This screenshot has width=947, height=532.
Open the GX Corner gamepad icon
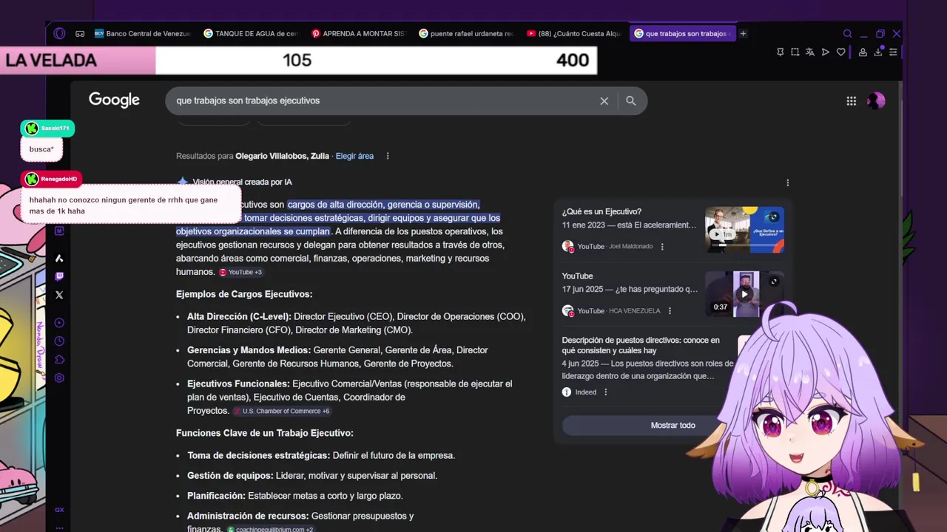[80, 33]
